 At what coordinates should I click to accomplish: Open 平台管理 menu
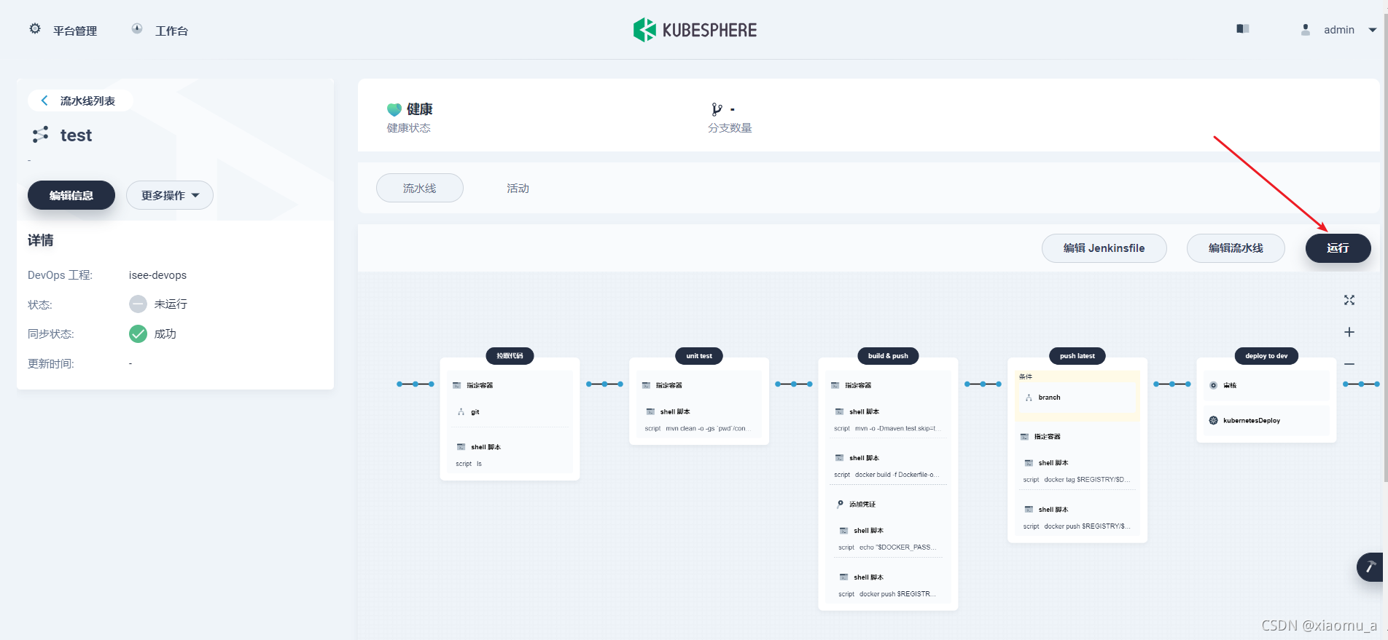coord(75,31)
